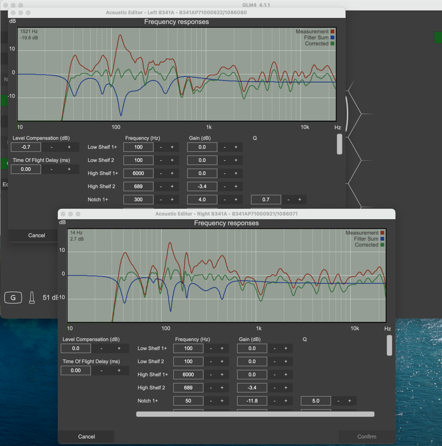442x446 pixels.
Task: Increase Low Shelf 2 gain in Right editor
Action: coord(286,362)
